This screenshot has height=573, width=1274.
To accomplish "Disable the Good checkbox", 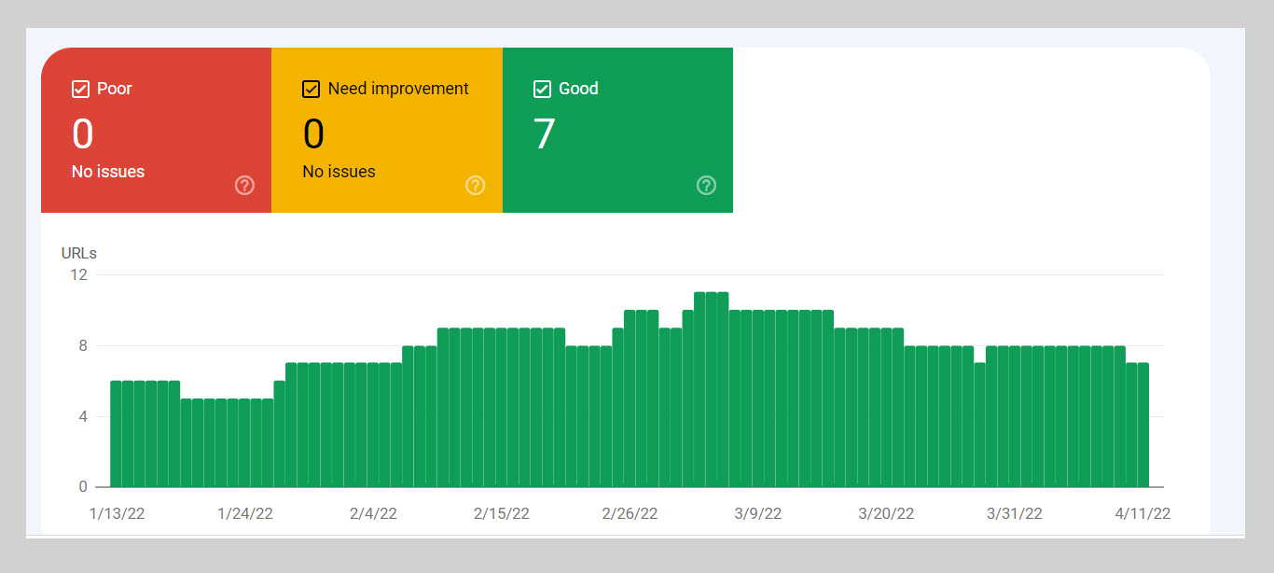I will tap(542, 90).
